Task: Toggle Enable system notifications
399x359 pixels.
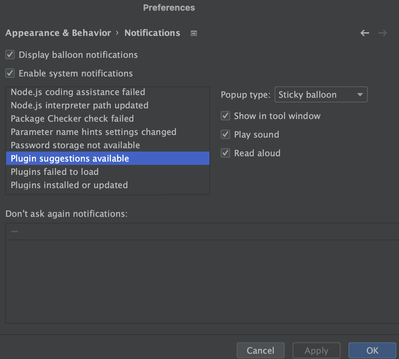Action: click(10, 73)
